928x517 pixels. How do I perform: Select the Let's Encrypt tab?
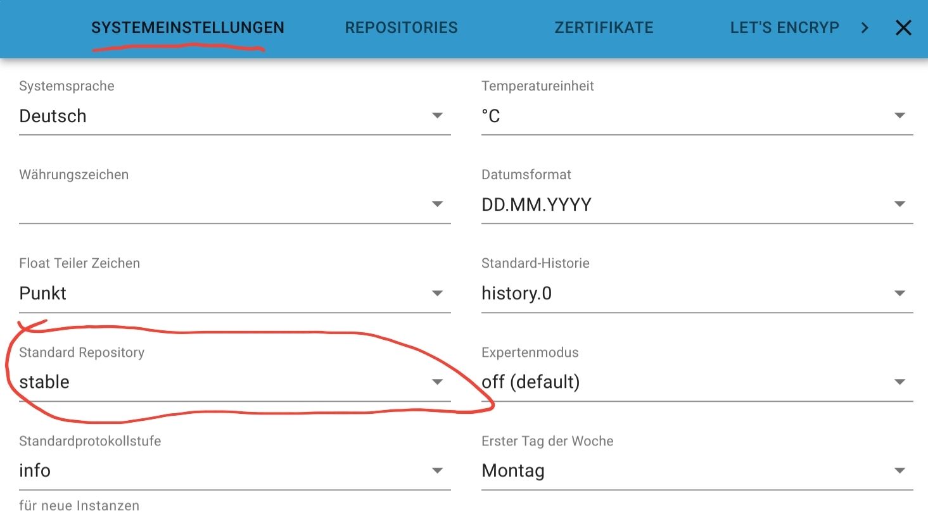(x=784, y=28)
